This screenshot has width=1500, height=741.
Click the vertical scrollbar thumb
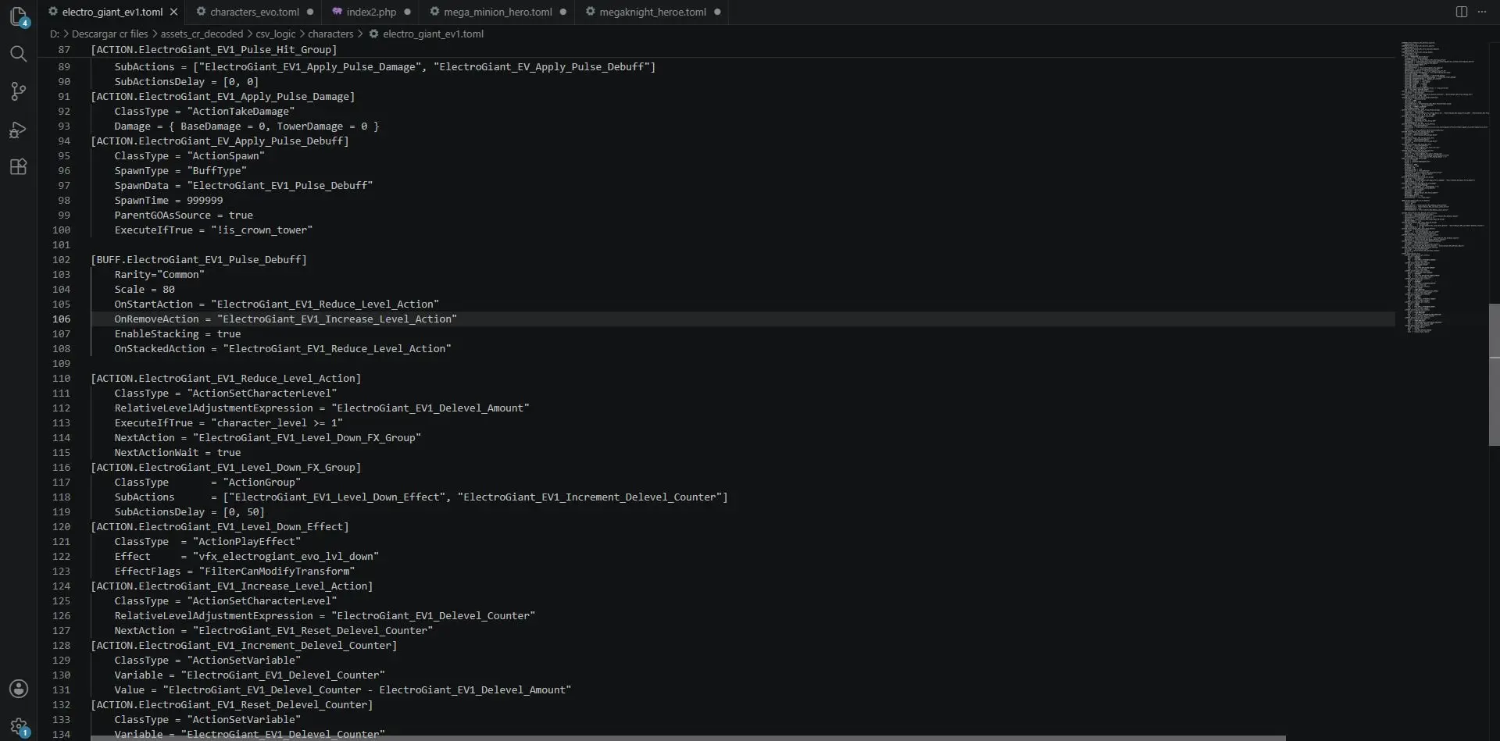1494,375
